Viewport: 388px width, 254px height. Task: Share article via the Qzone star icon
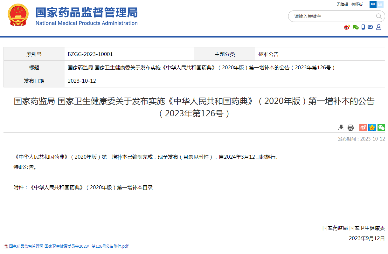coord(372,127)
